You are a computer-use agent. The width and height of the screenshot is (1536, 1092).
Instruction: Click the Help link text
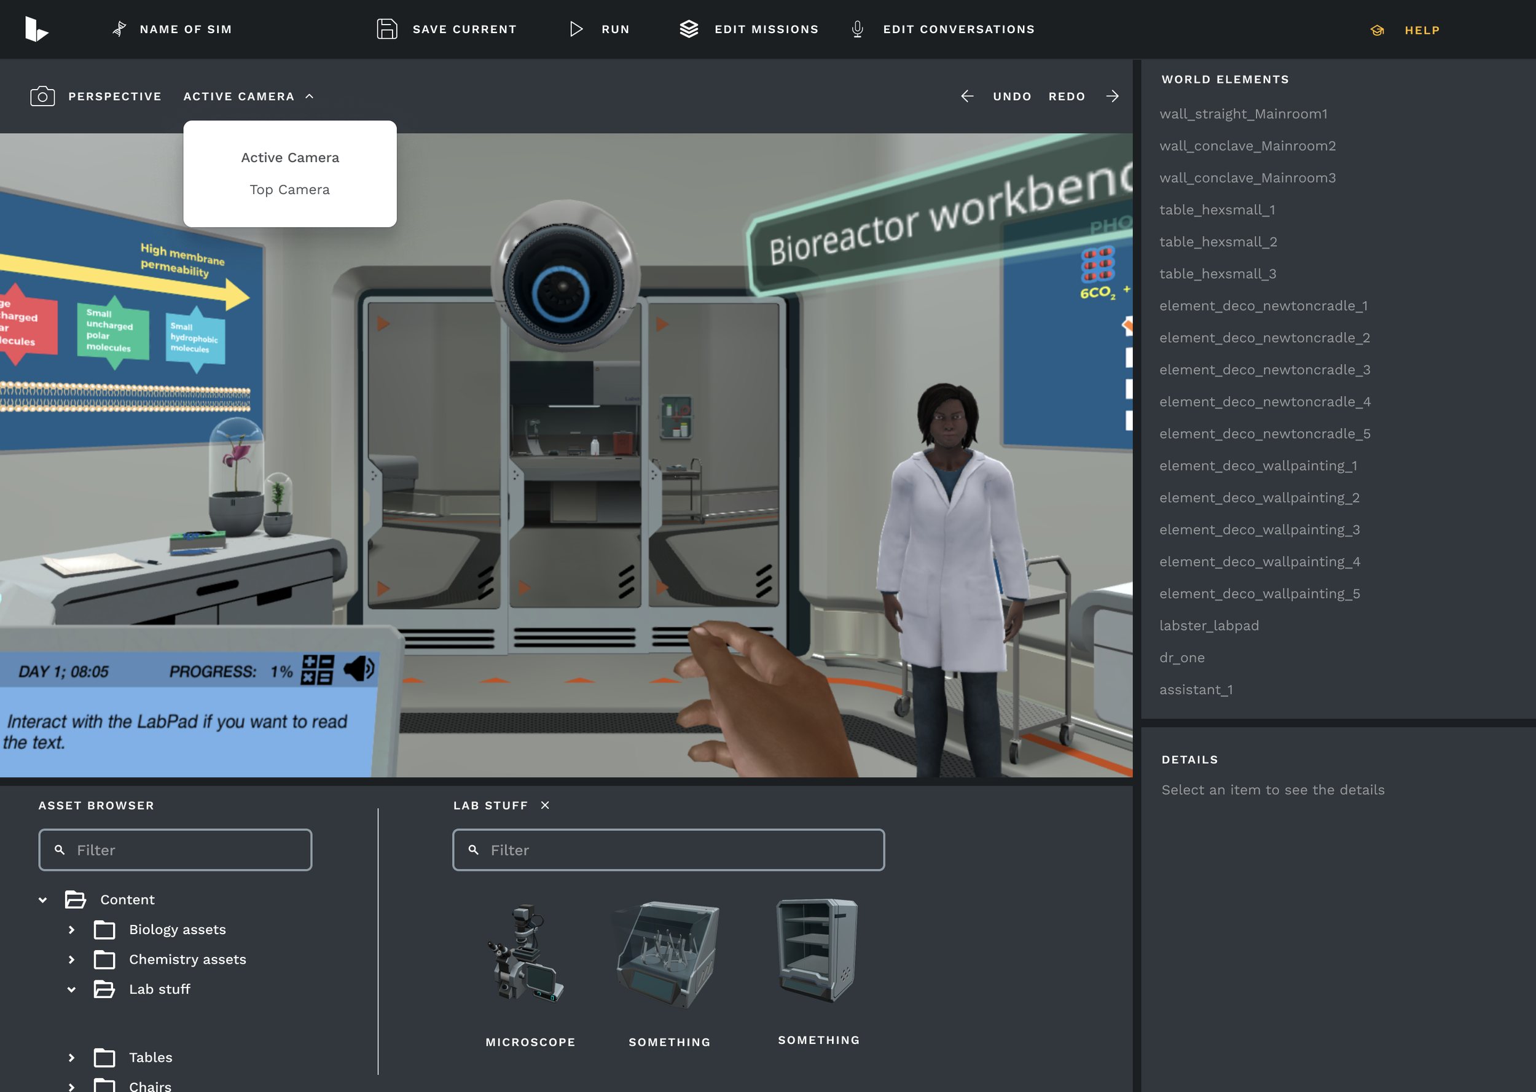pyautogui.click(x=1422, y=30)
